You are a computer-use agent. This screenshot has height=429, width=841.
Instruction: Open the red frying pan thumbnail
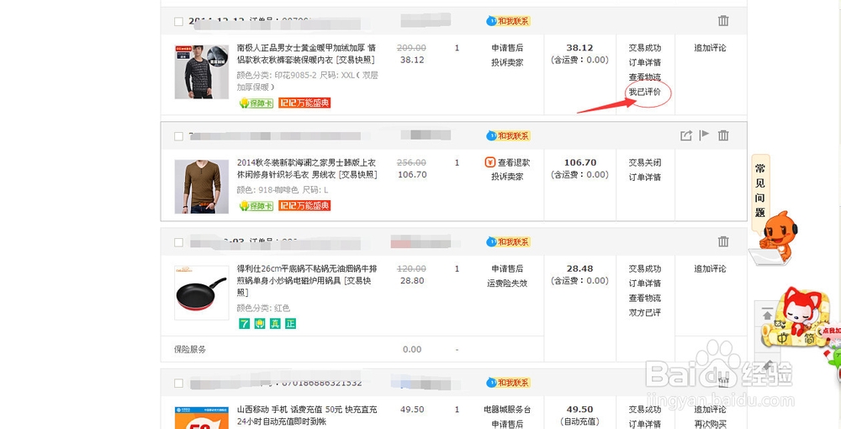tap(202, 293)
